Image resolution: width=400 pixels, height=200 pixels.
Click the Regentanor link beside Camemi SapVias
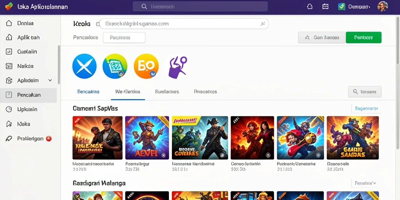366,109
